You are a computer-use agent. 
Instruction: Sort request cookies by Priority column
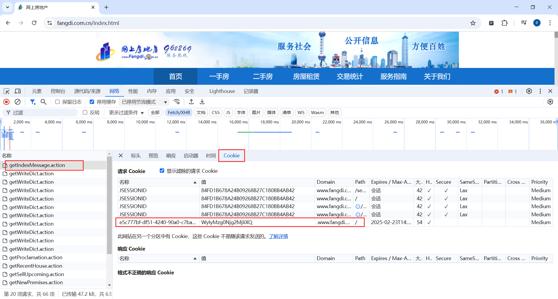pos(541,182)
